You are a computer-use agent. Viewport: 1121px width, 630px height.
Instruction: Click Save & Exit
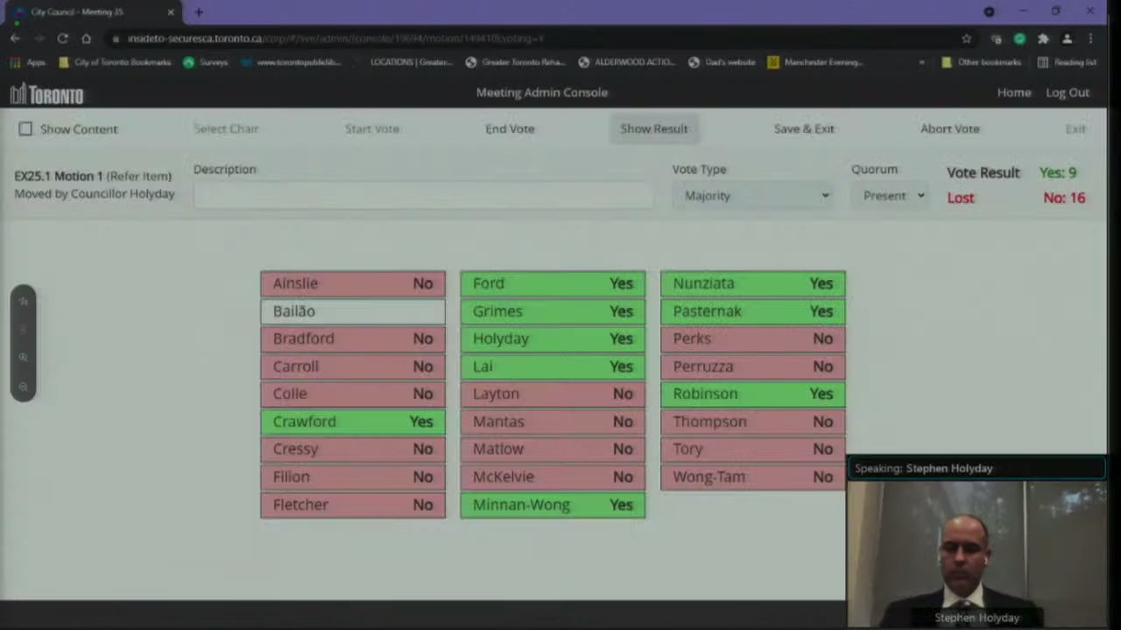[x=804, y=129]
